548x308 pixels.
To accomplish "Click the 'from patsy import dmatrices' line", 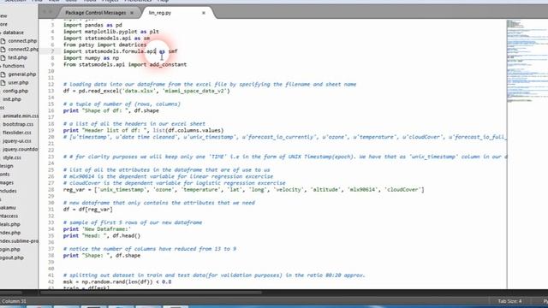I will click(104, 44).
